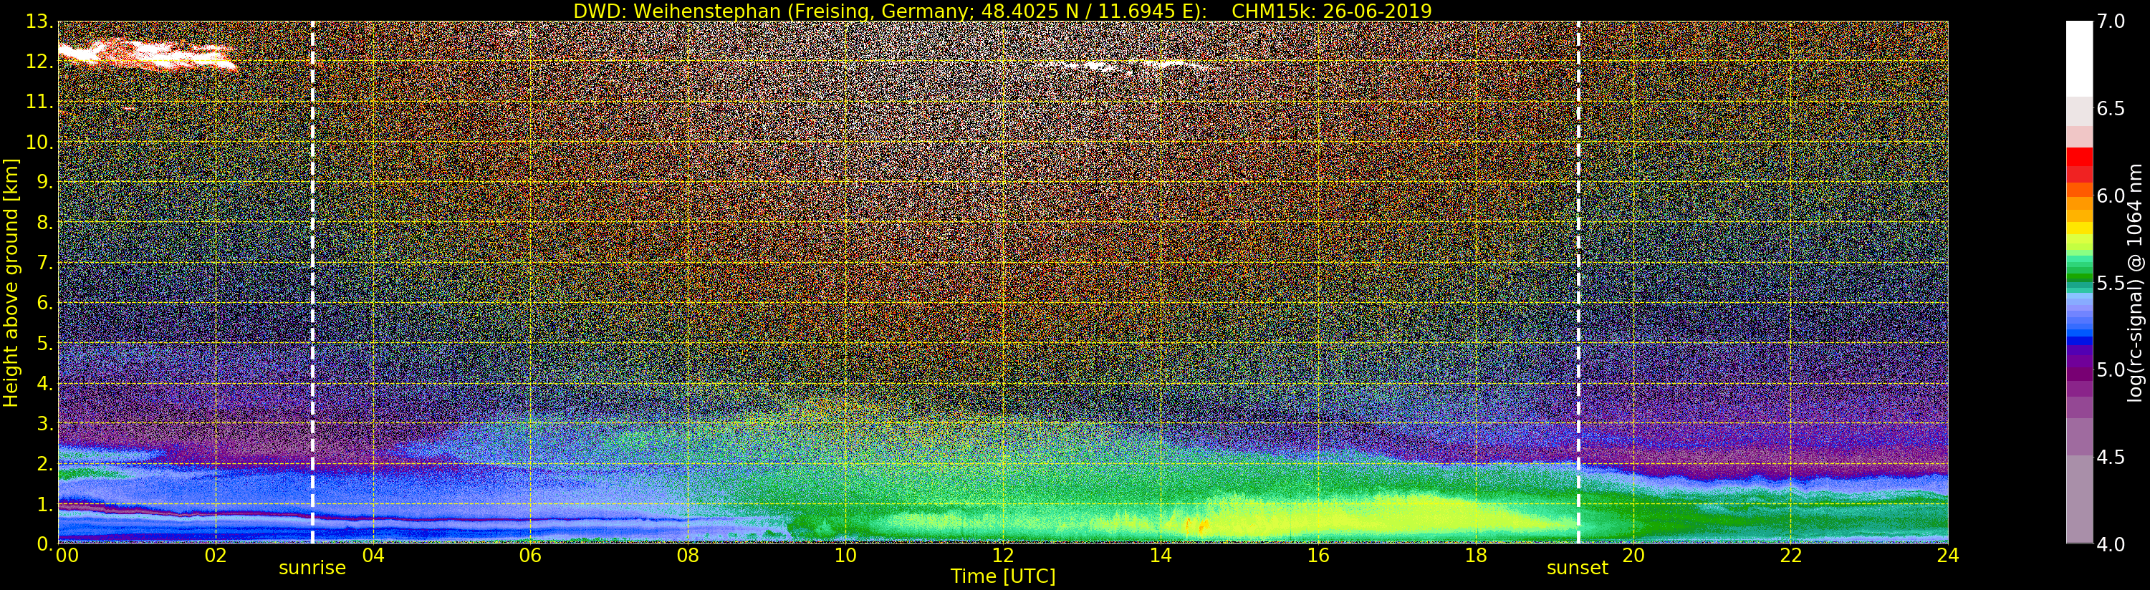Click the x-axis tick label '20'

[1633, 555]
